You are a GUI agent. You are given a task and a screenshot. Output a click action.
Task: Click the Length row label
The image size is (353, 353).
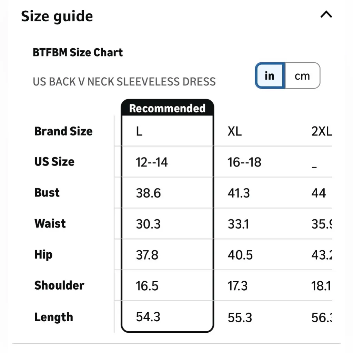pos(54,317)
